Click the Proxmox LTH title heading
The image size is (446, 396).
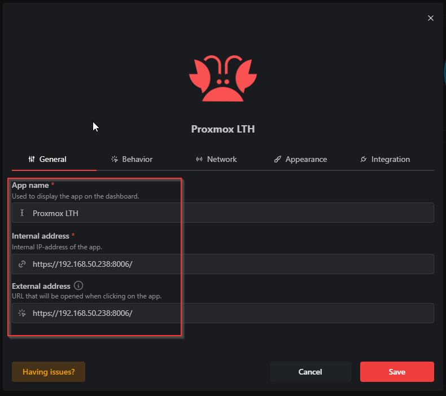point(223,129)
